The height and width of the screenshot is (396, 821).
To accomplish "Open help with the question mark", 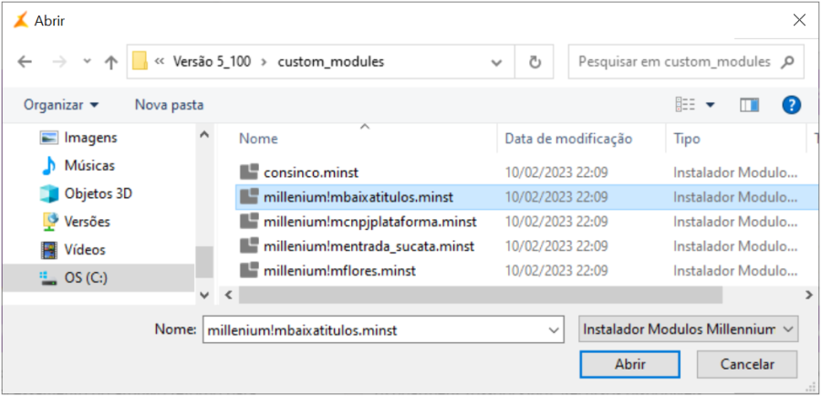I will coord(792,105).
